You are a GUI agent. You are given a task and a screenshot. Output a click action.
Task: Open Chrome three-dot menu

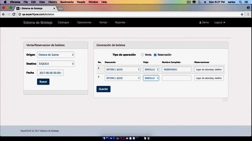point(248,14)
